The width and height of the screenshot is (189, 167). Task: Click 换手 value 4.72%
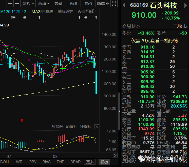(x=148, y=115)
